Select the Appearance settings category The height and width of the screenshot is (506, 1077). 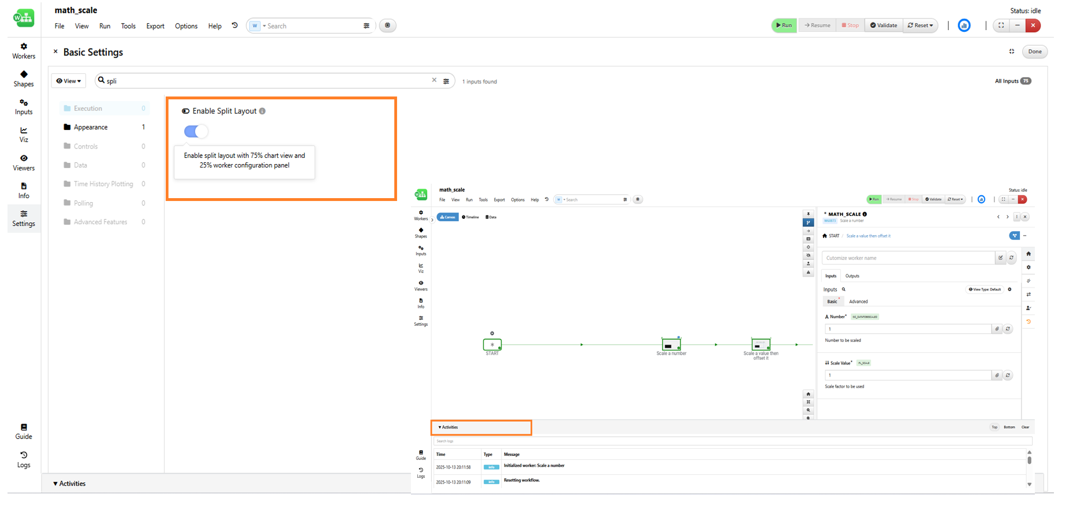[91, 127]
